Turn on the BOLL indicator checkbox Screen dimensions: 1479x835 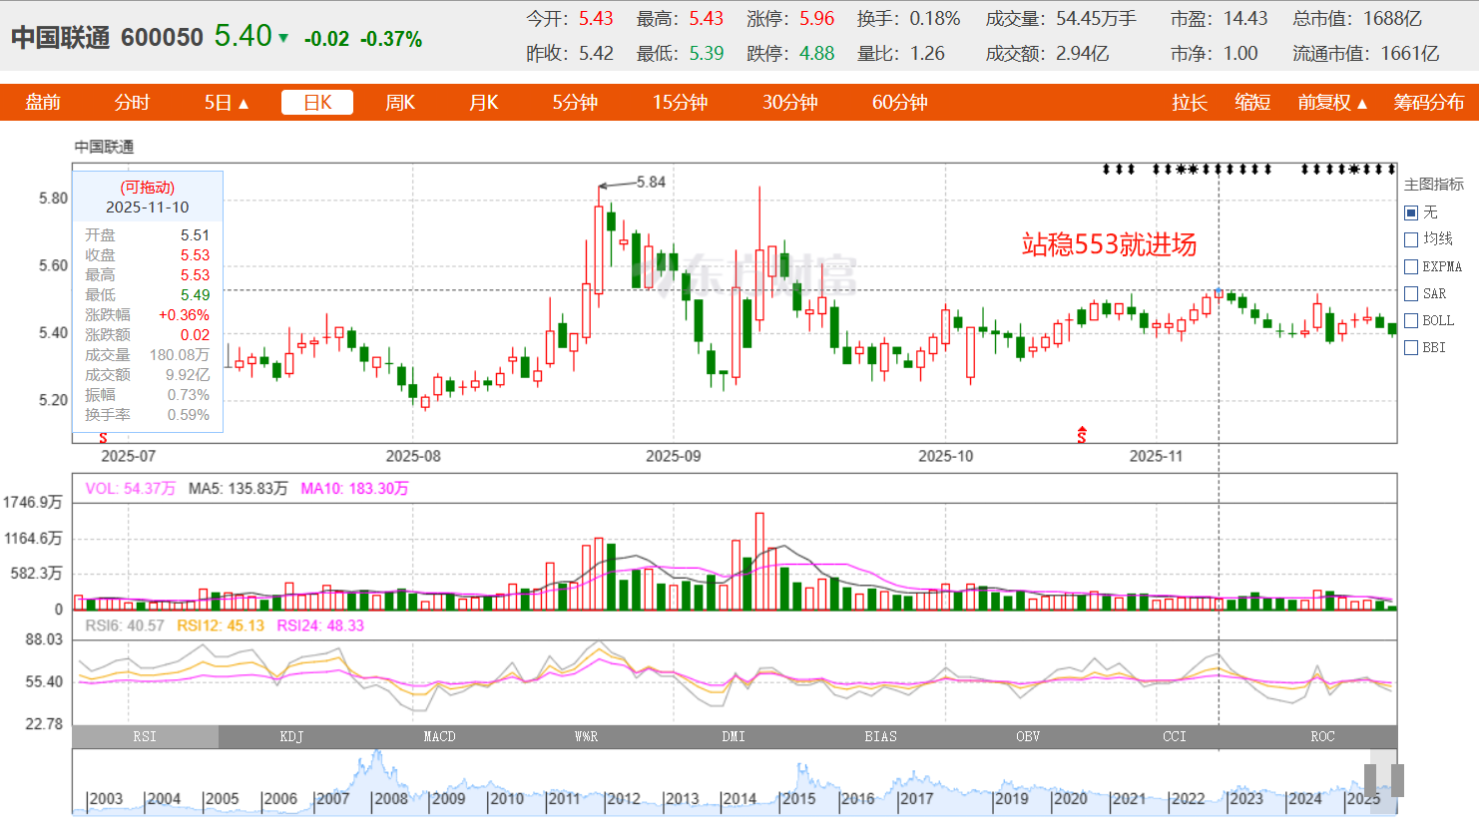(x=1411, y=320)
